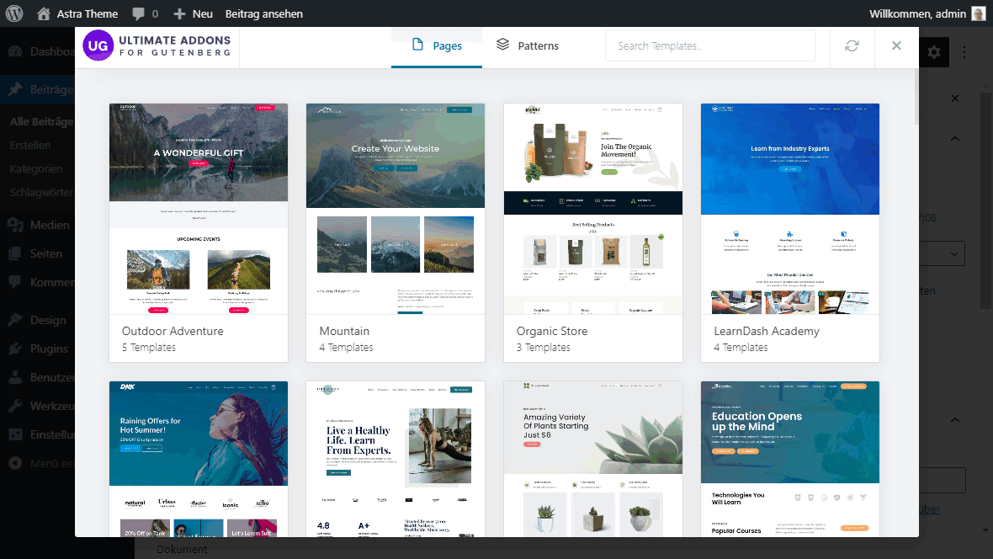Click the WordPress logo in the admin bar
Screen dimensions: 993x559
(x=13, y=13)
